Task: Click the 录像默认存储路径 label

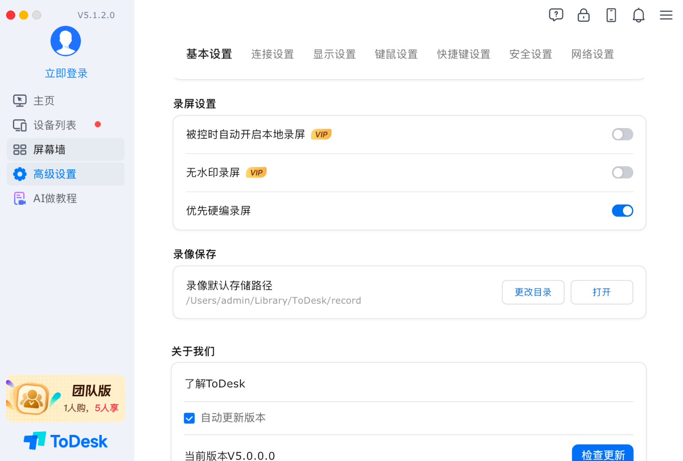Action: point(229,285)
